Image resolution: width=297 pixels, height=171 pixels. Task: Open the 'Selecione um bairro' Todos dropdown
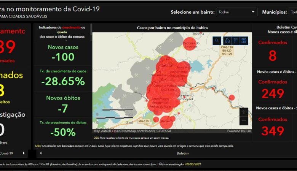coord(237,12)
